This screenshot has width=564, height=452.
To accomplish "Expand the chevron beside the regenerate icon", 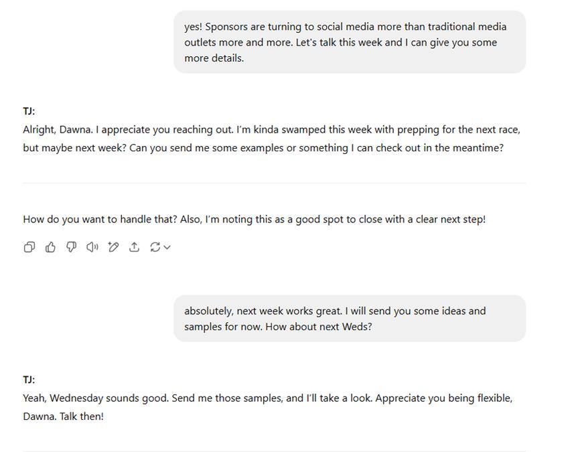I will pos(167,247).
